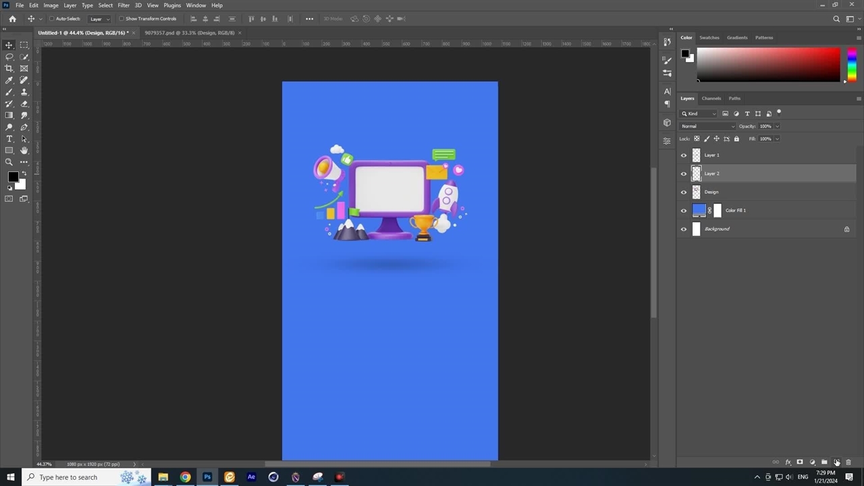The width and height of the screenshot is (864, 486).
Task: Switch to the 9079357.psd document tab
Action: coord(190,32)
